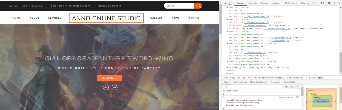This screenshot has width=342, height=110.
Task: Add a new style rule with plus icon
Action: point(298,87)
